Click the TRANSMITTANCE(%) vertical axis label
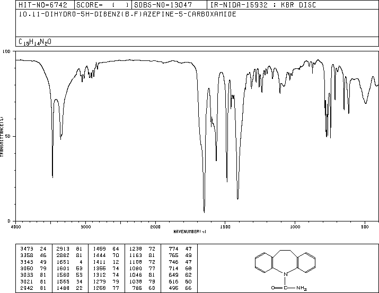 [2, 137]
